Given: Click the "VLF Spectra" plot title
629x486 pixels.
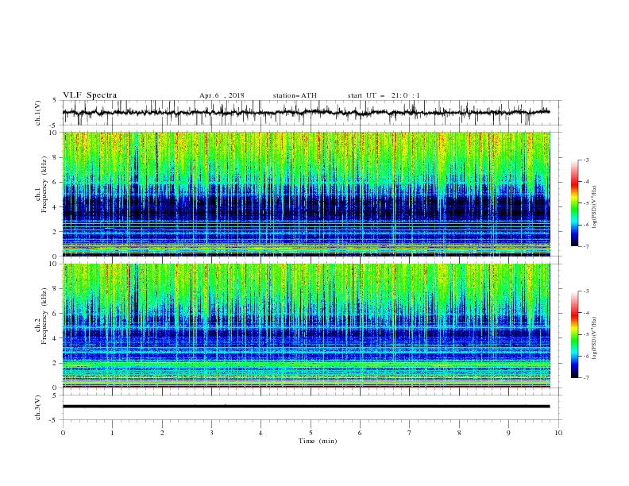Looking at the screenshot, I should click(x=90, y=95).
